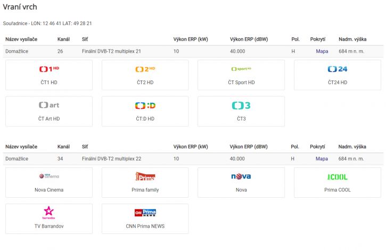This screenshot has width=386, height=250.
Task: Click the Domažlice channel 26 row
Action: coord(193,51)
